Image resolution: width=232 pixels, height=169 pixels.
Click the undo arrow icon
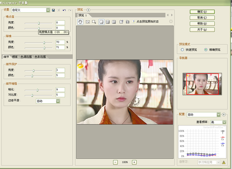pos(64,10)
